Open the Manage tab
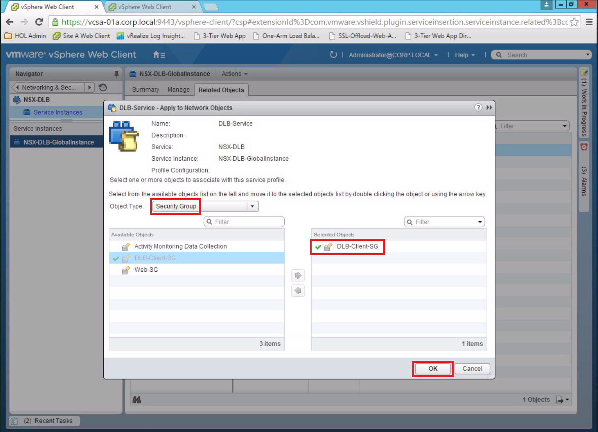598x432 pixels. (178, 90)
